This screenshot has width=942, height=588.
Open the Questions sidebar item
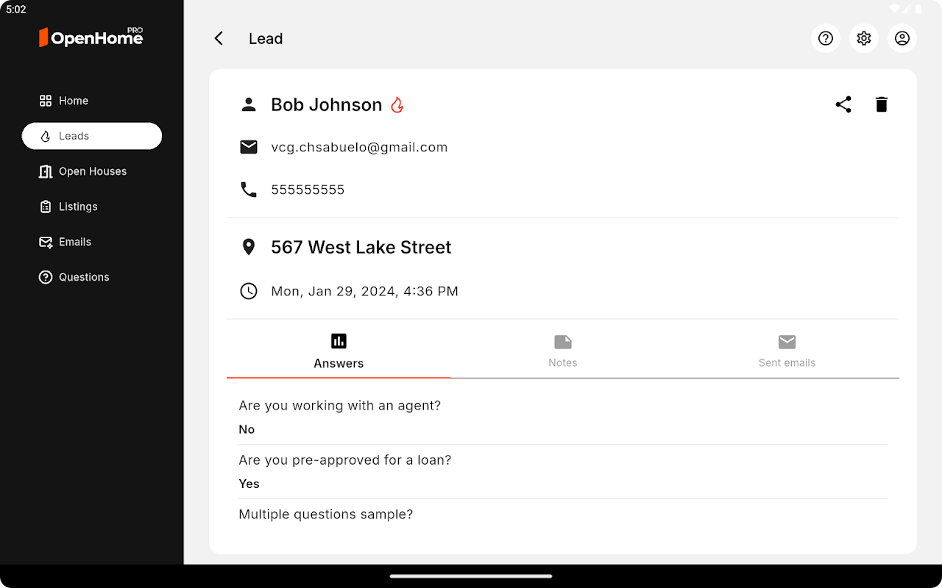coord(83,277)
